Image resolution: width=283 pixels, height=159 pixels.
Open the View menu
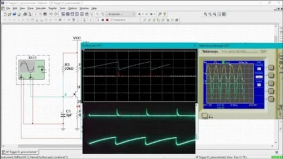[22, 8]
